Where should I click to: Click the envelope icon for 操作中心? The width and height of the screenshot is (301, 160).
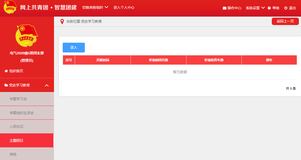(x=224, y=8)
